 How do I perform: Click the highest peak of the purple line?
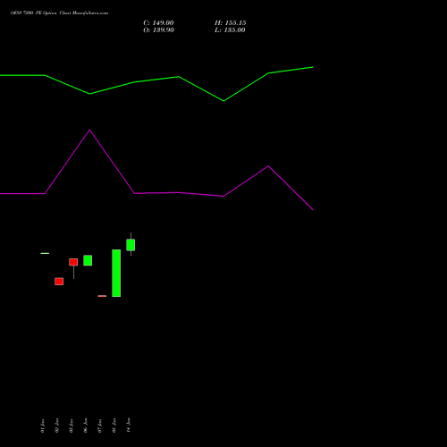[89, 131]
